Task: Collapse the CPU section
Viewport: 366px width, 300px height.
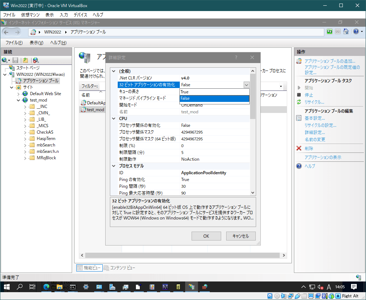Action: pos(114,118)
